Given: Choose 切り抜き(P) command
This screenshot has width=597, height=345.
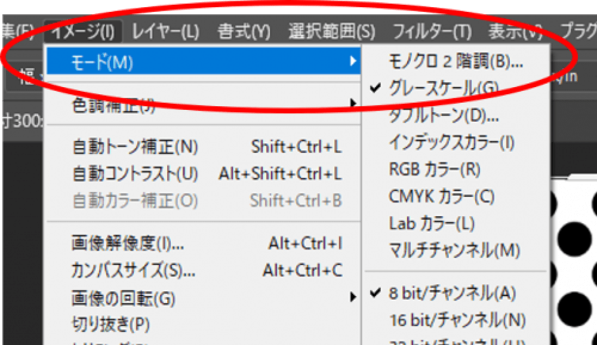Looking at the screenshot, I should pos(204,325).
